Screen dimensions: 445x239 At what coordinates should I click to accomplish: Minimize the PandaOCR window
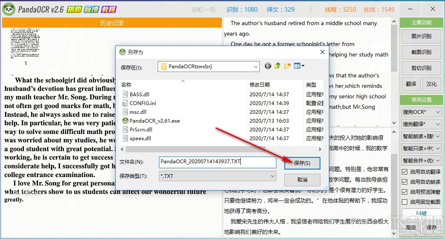coord(410,9)
